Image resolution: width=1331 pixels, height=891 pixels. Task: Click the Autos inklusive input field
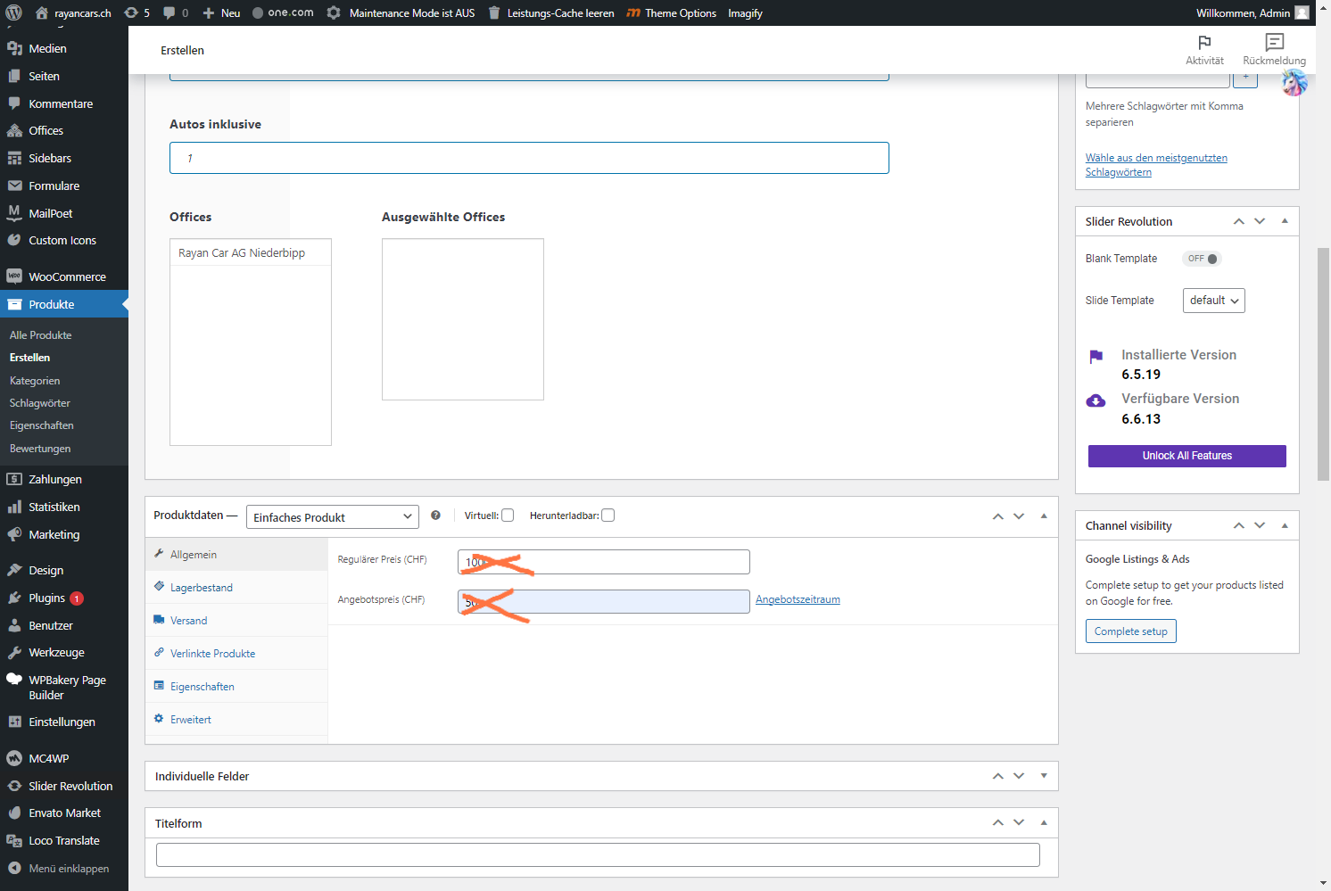coord(529,158)
